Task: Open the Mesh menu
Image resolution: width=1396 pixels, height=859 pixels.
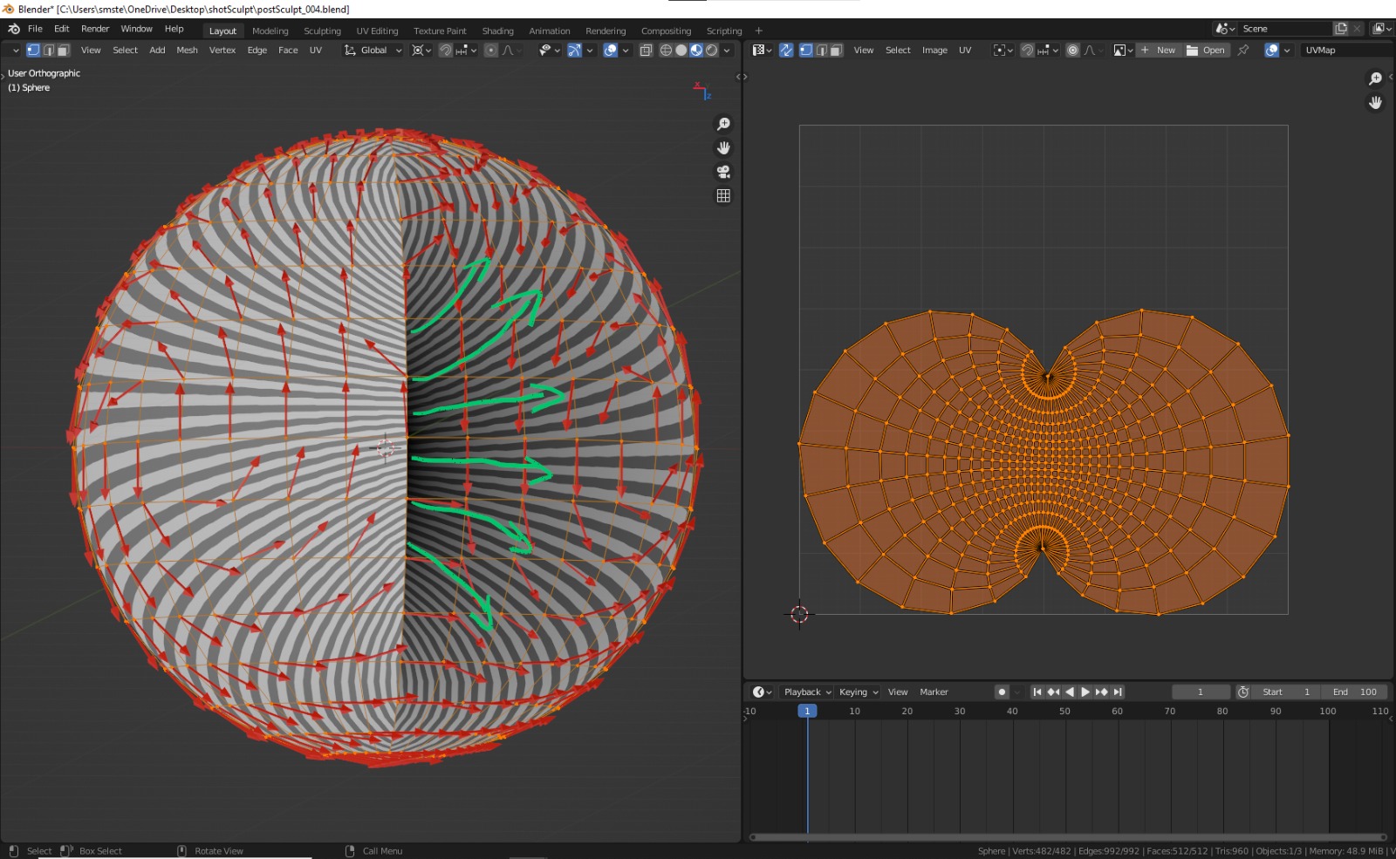Action: coord(187,50)
